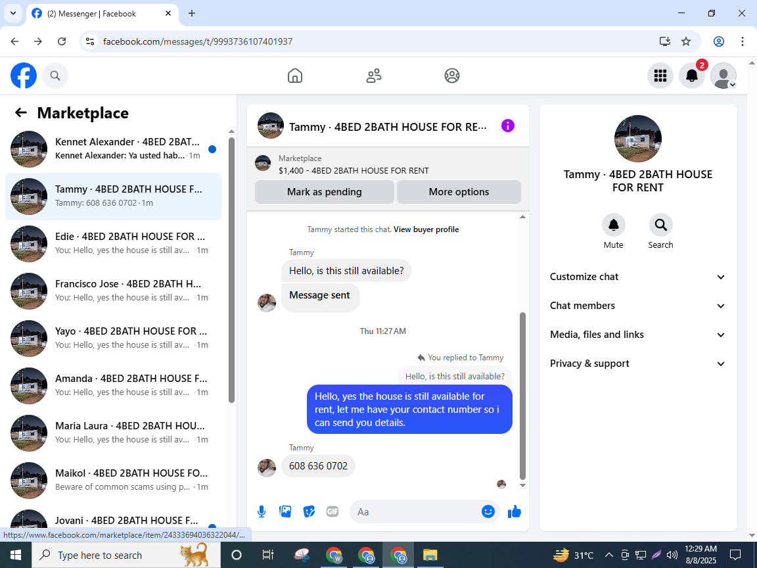Click the quoted reply "Hello, is this still available?"
The width and height of the screenshot is (757, 568).
(x=454, y=376)
